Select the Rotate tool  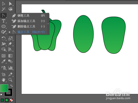click(4, 38)
